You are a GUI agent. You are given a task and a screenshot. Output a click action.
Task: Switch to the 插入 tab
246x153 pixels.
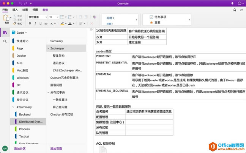(15, 10)
